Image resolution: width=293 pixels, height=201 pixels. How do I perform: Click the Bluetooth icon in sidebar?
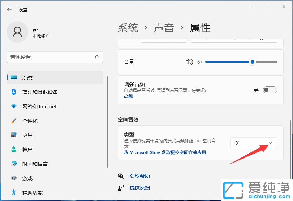point(14,92)
